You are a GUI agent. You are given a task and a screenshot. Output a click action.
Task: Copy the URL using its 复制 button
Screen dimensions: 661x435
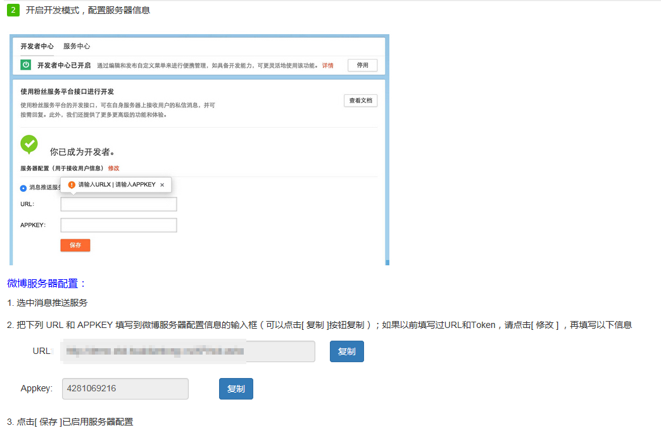coord(346,351)
